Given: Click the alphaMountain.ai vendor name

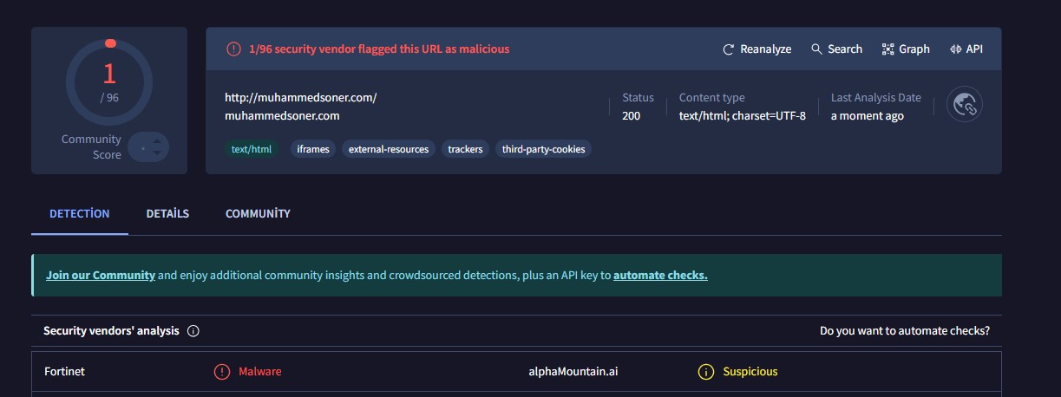Looking at the screenshot, I should [573, 372].
